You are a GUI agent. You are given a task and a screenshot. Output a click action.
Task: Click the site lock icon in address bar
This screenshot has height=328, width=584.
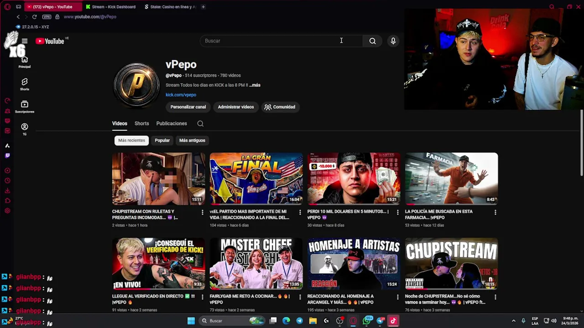pyautogui.click(x=57, y=17)
